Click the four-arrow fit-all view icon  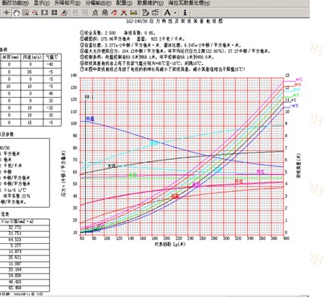[x=55, y=12]
